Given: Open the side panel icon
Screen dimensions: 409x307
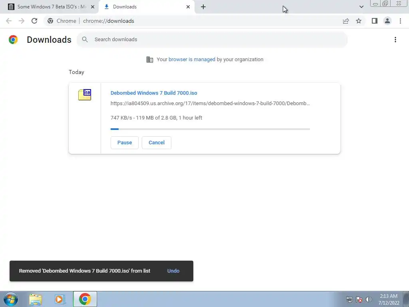Looking at the screenshot, I should click(x=375, y=21).
